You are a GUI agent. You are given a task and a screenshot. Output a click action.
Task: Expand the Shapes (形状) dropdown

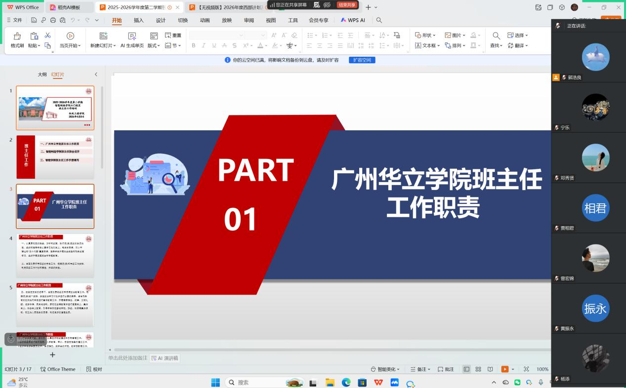pos(426,35)
